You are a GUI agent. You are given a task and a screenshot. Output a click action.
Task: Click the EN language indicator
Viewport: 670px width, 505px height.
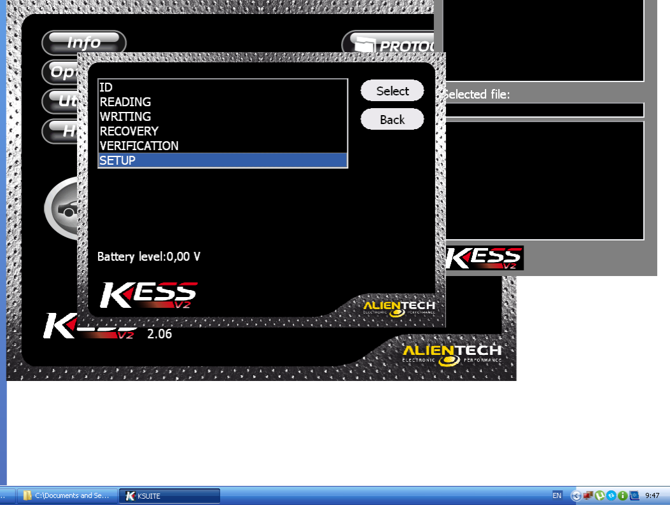557,495
